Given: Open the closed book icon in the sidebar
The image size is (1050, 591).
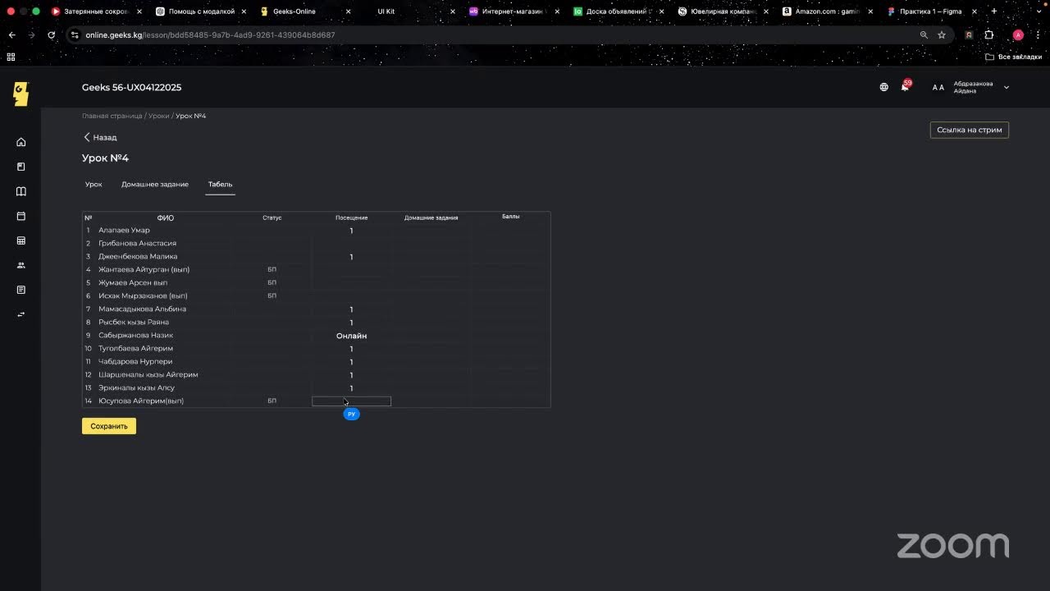Looking at the screenshot, I should (x=21, y=167).
